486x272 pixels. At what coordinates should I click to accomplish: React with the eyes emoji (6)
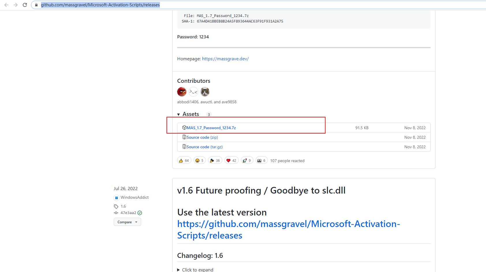[261, 160]
